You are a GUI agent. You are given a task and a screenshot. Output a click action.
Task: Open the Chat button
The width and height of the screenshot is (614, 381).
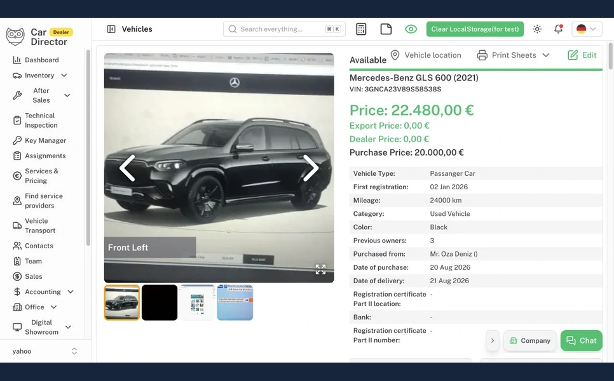581,341
